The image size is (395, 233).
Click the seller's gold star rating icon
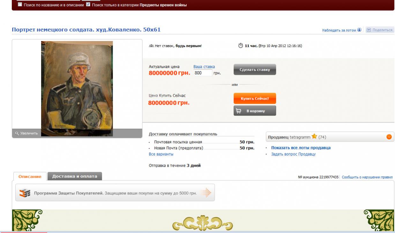pyautogui.click(x=314, y=137)
